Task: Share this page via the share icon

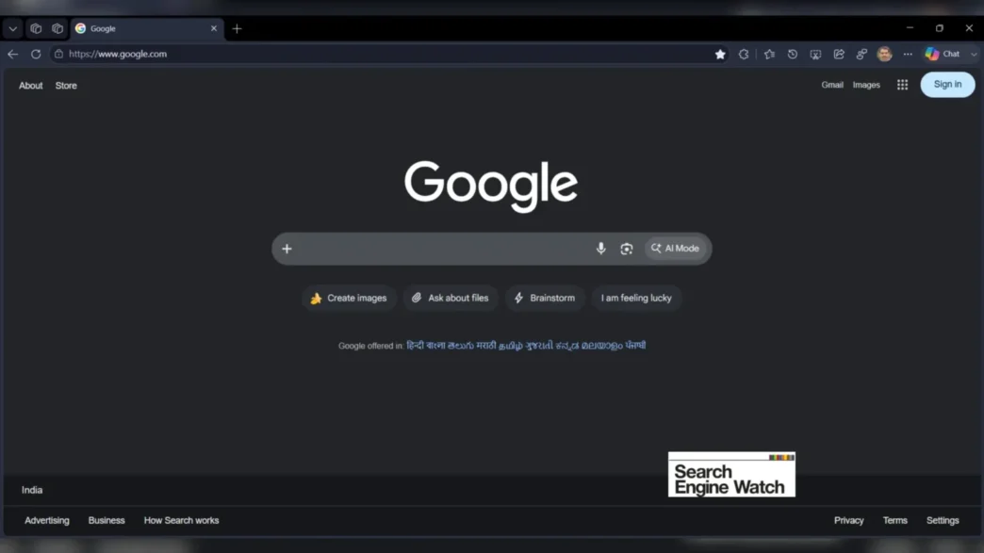Action: 839,55
